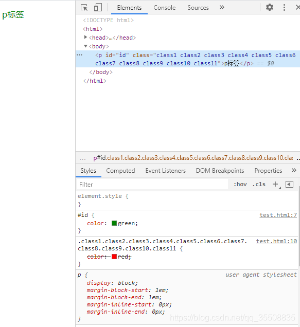Viewport: 300px width, 327px height.
Task: Switch to the Sources tab
Action: (198, 8)
